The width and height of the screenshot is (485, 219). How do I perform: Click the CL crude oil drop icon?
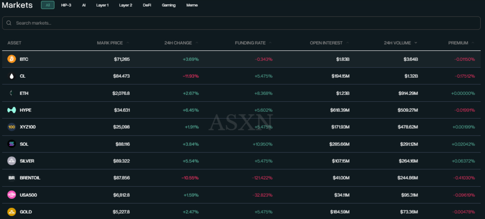12,76
